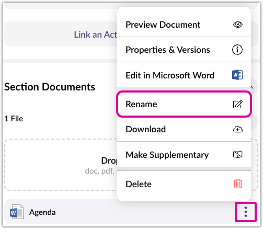Click the Link an Action button
263x229 pixels.
pyautogui.click(x=96, y=35)
